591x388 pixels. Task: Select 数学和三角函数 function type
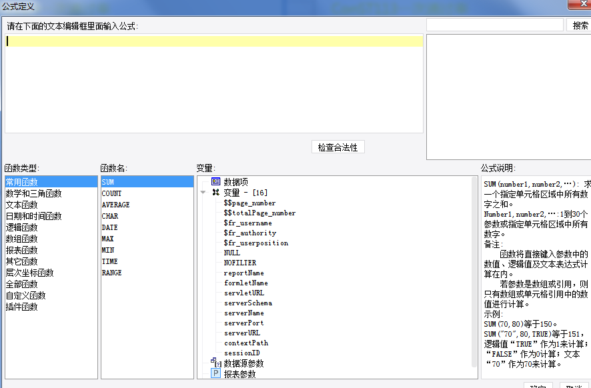33,193
